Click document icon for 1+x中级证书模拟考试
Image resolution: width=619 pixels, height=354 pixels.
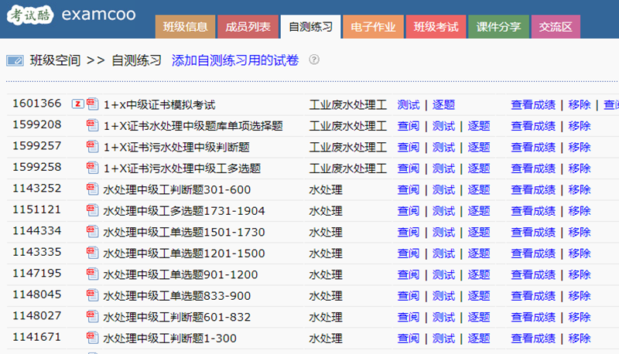[93, 104]
